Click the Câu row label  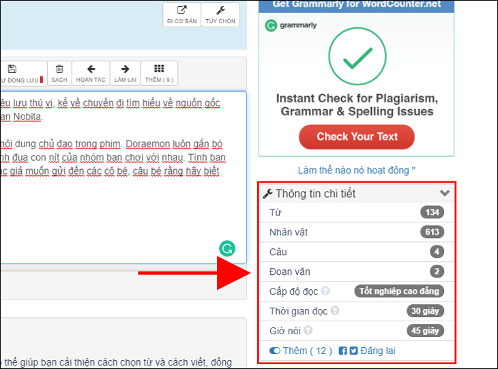278,252
